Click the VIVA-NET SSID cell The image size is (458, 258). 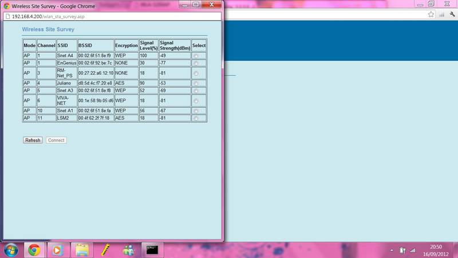[x=67, y=100]
